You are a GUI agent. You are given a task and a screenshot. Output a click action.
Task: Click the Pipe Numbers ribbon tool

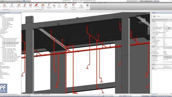click(x=5, y=6)
